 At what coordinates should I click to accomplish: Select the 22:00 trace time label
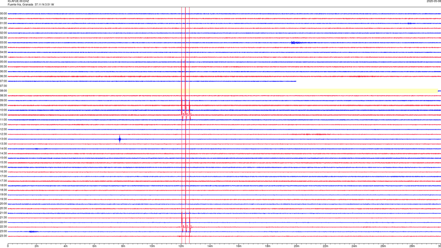(3, 222)
